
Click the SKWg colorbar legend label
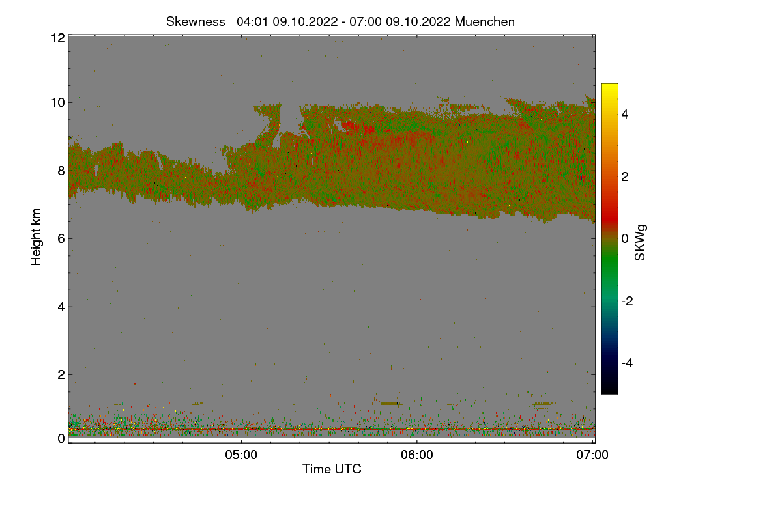[641, 242]
